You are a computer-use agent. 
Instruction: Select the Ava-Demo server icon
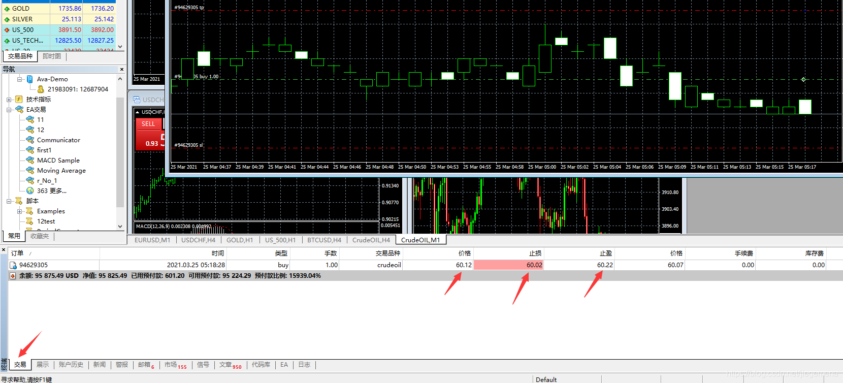point(30,79)
